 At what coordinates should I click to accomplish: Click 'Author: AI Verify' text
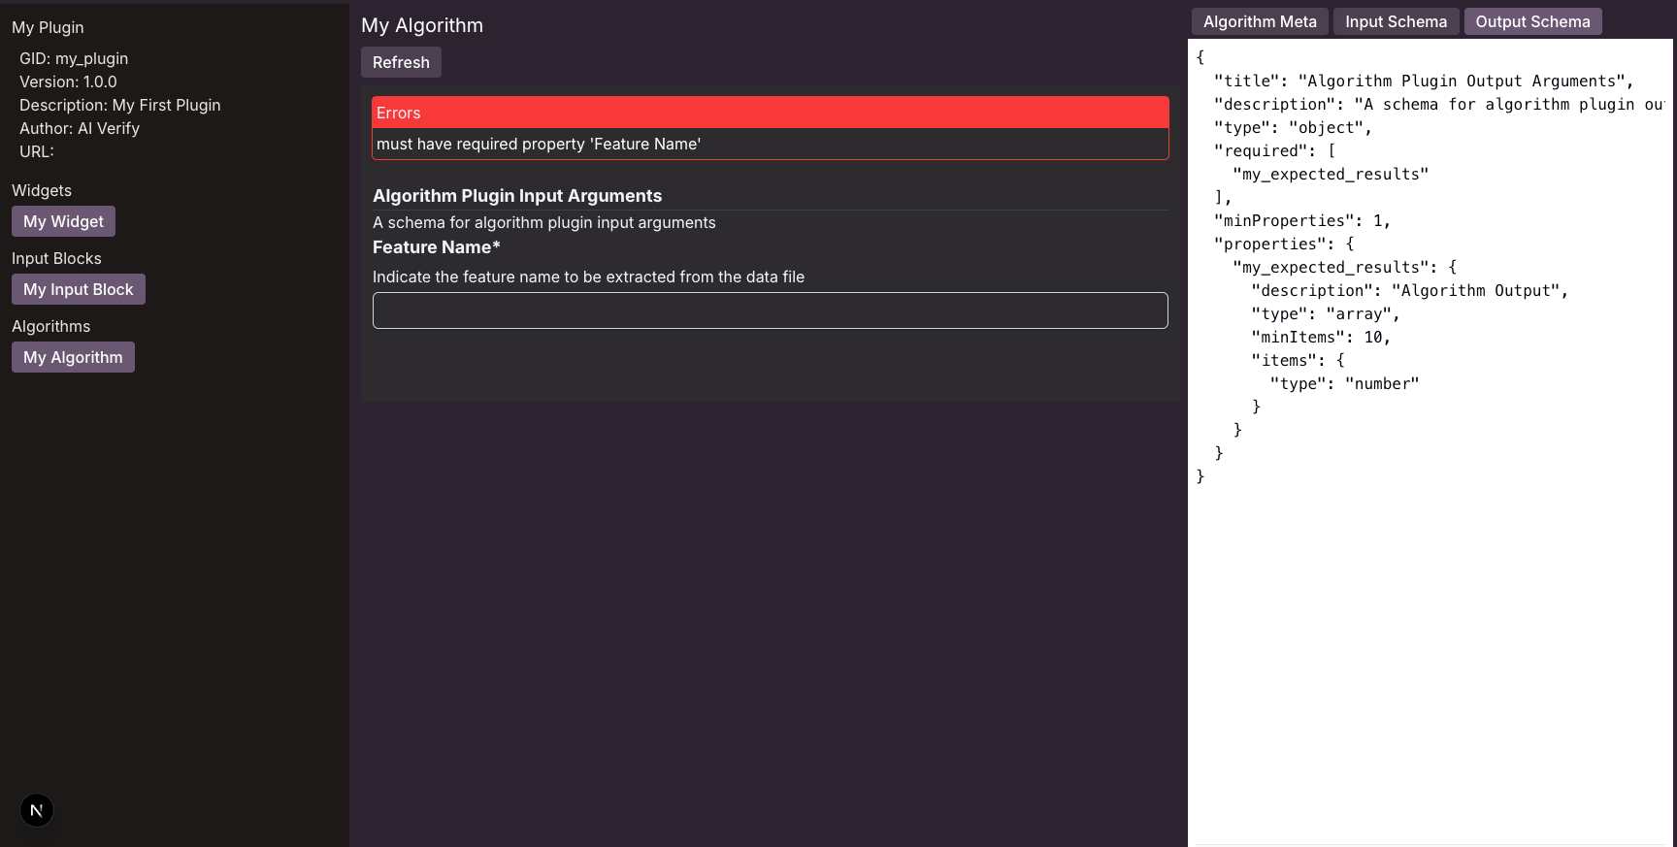(x=80, y=128)
